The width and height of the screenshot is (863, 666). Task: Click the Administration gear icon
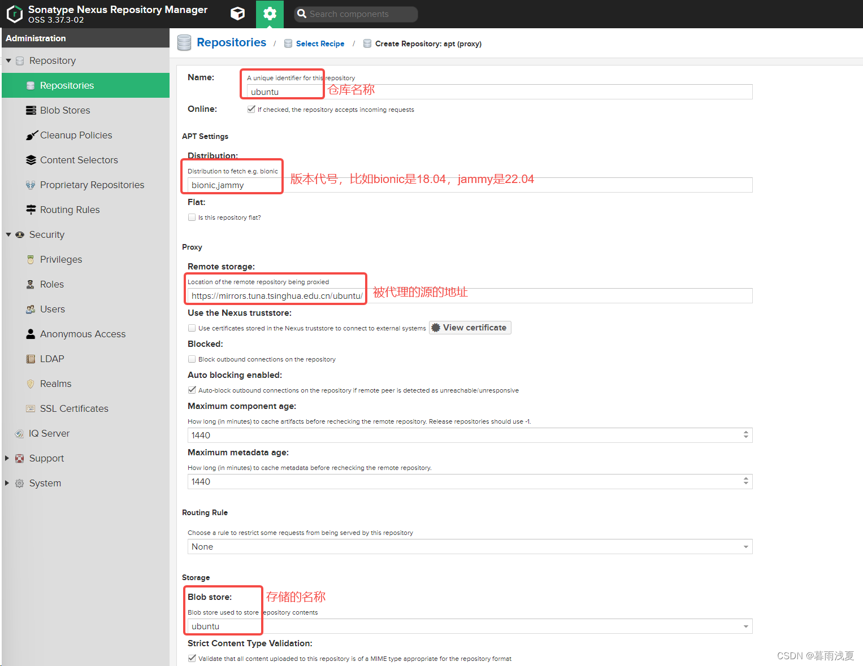click(270, 14)
